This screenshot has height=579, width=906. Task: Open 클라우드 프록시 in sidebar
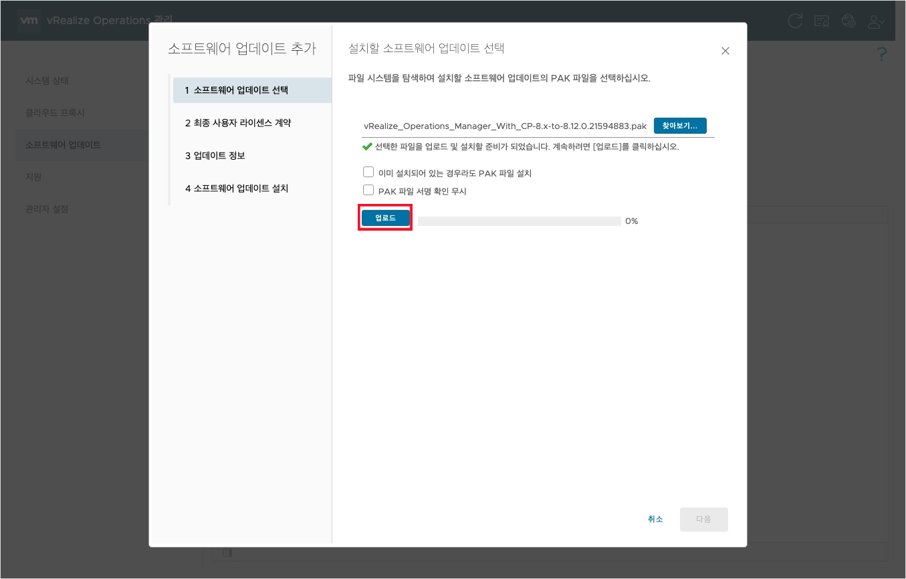55,113
